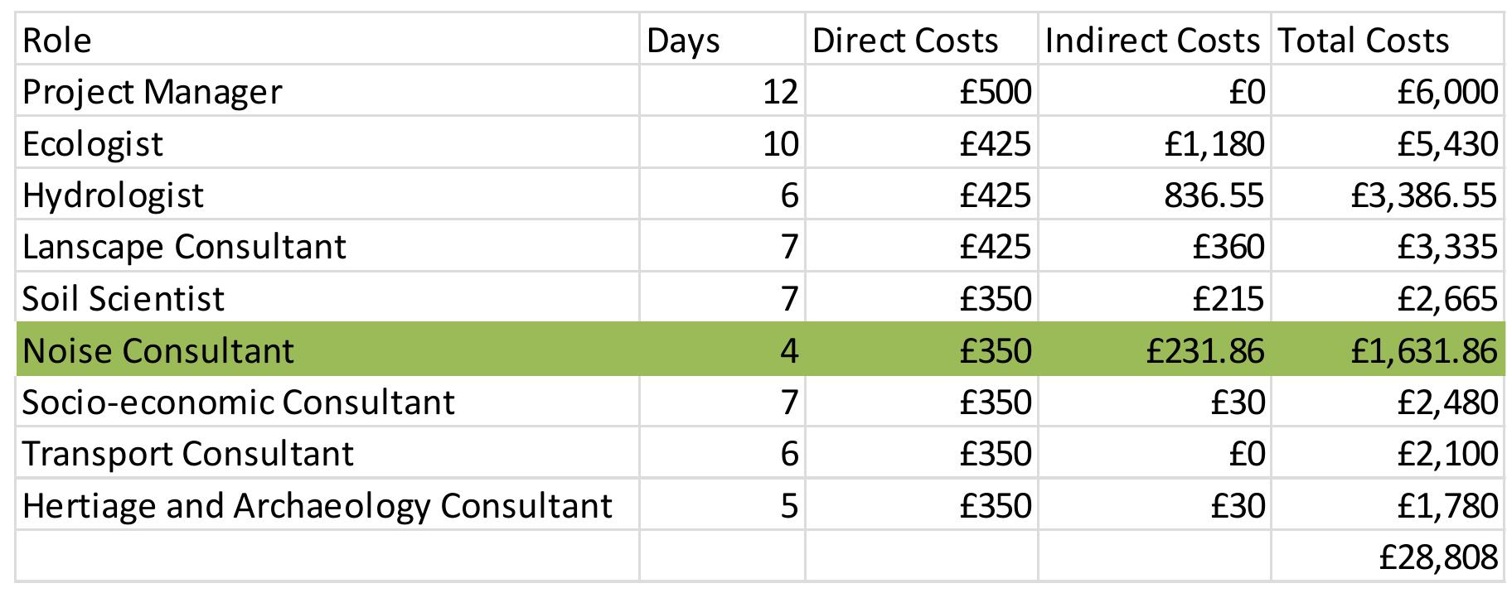The image size is (1507, 593).
Task: Select the Hertiage and Archaeology Consultant cell
Action: tap(327, 505)
